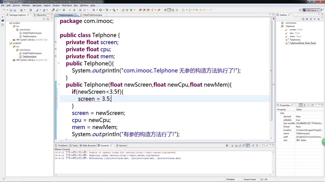Click the Writable status bar entry
325x182 pixels.
[x=230, y=179]
